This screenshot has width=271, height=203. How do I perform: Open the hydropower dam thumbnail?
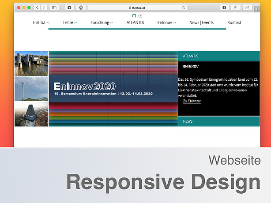pyautogui.click(x=31, y=64)
